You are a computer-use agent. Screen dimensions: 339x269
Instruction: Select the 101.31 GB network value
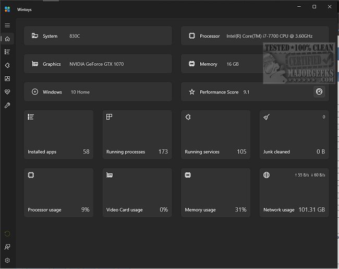pos(311,209)
